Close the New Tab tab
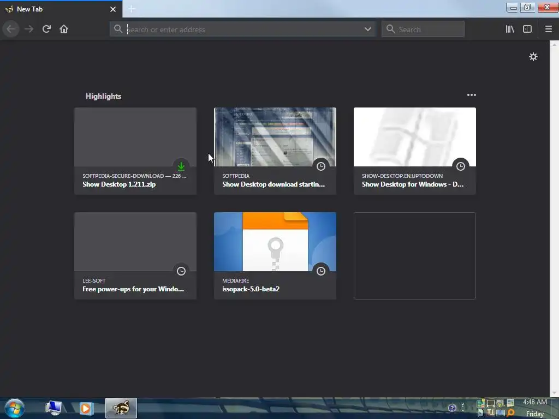 (113, 9)
